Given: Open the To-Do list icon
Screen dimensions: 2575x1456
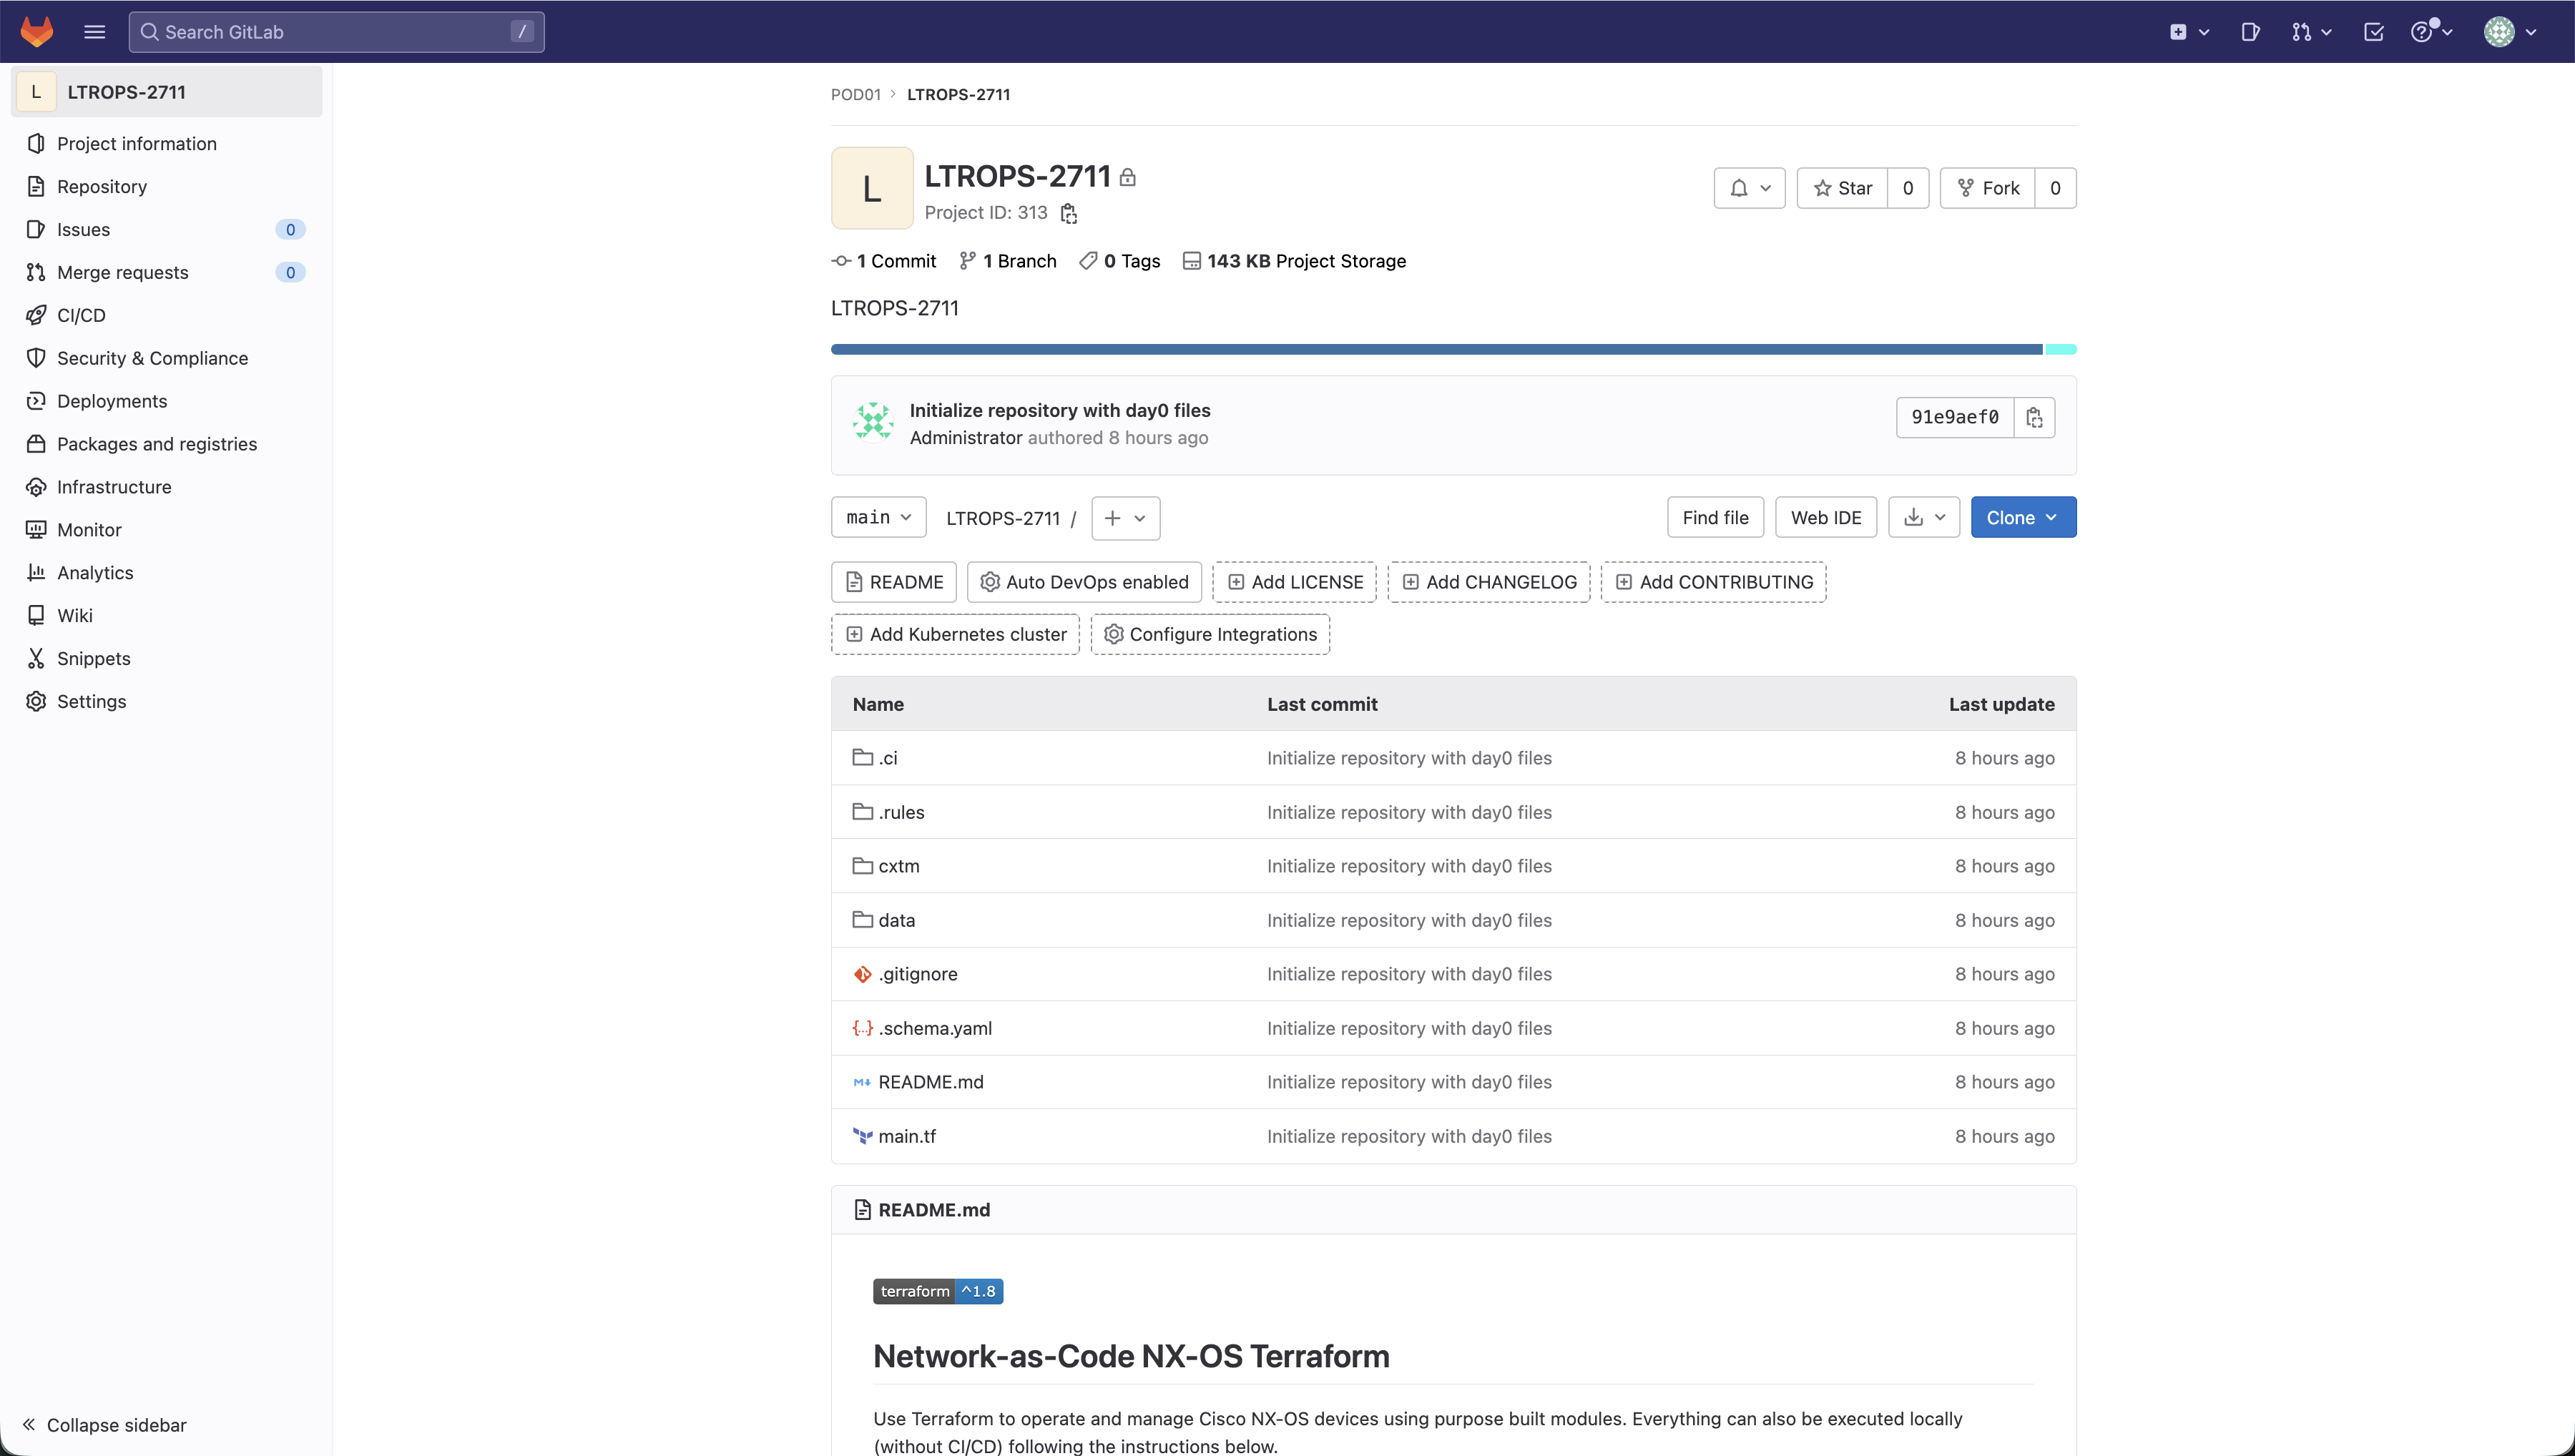Looking at the screenshot, I should (2373, 31).
